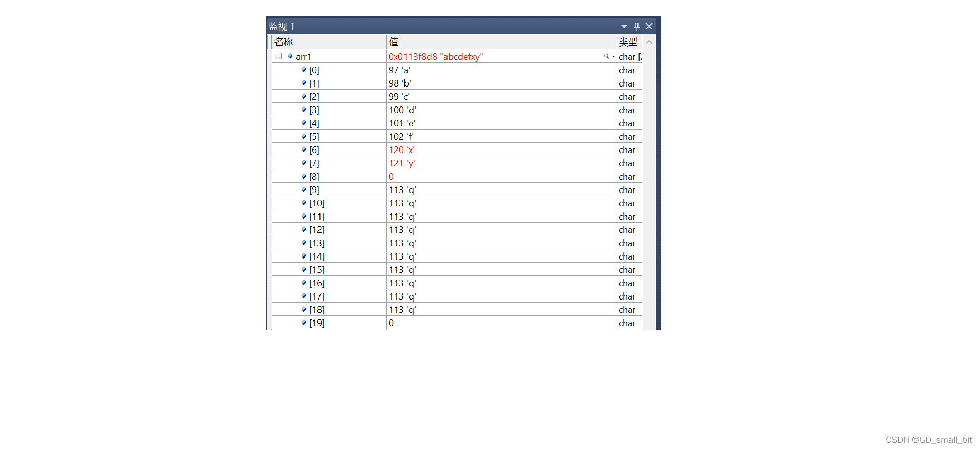Viewport: 980px width, 449px height.
Task: Click the variable icon next to arr1
Action: click(290, 56)
